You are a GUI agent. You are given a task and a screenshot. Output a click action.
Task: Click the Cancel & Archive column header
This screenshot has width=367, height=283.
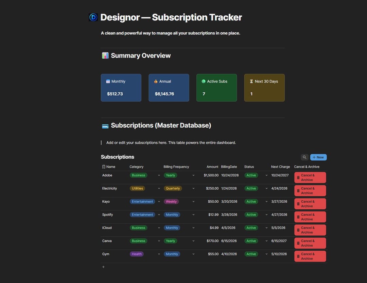307,167
